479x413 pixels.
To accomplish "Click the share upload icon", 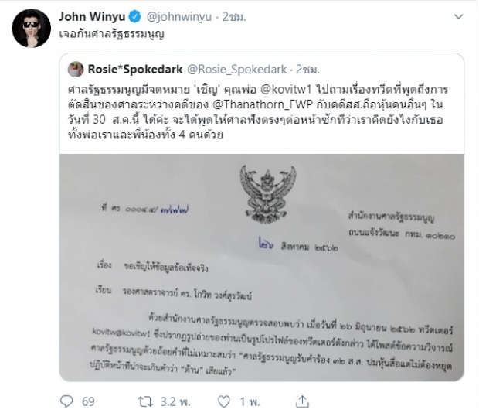I will (302, 401).
